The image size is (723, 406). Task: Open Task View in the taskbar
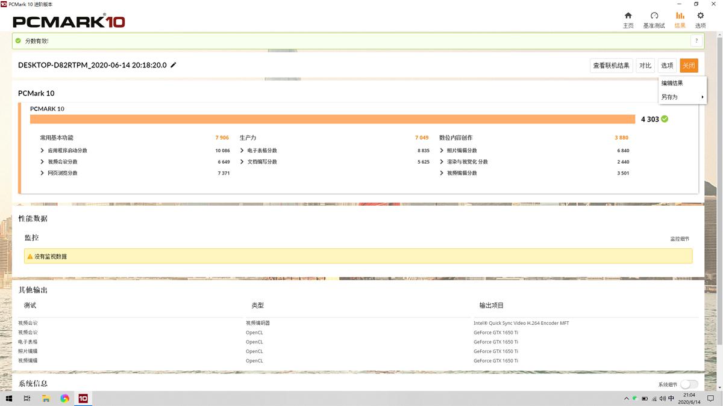click(27, 398)
